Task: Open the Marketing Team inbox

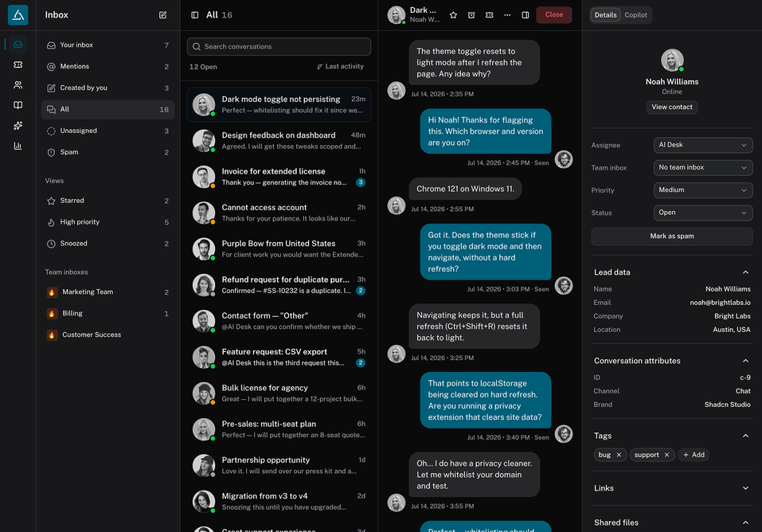Action: tap(107, 291)
